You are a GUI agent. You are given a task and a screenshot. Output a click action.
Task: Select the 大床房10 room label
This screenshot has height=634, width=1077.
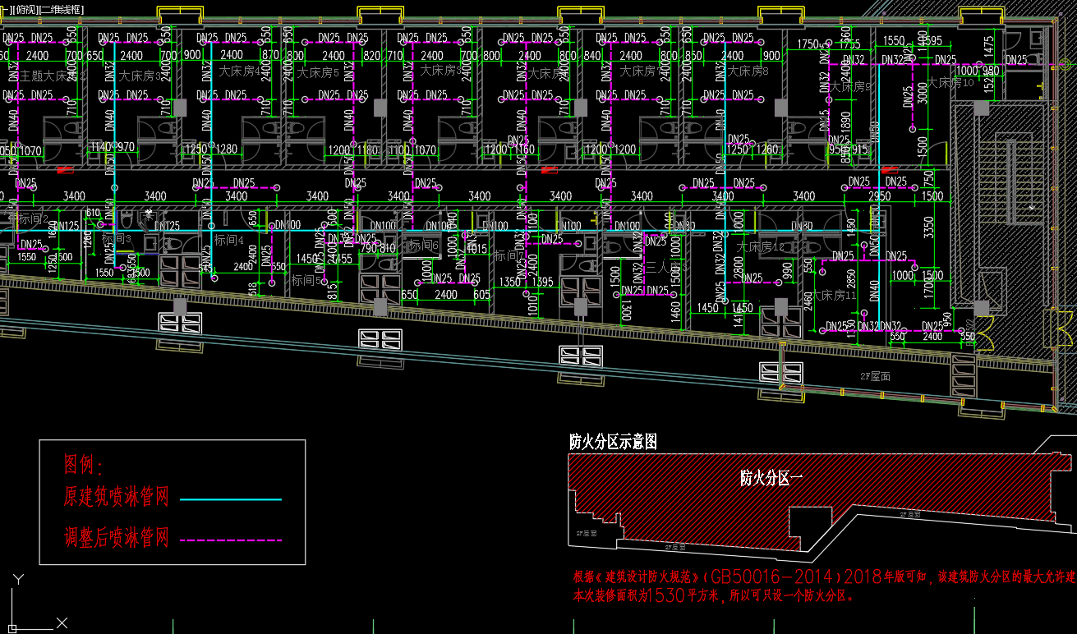[950, 82]
